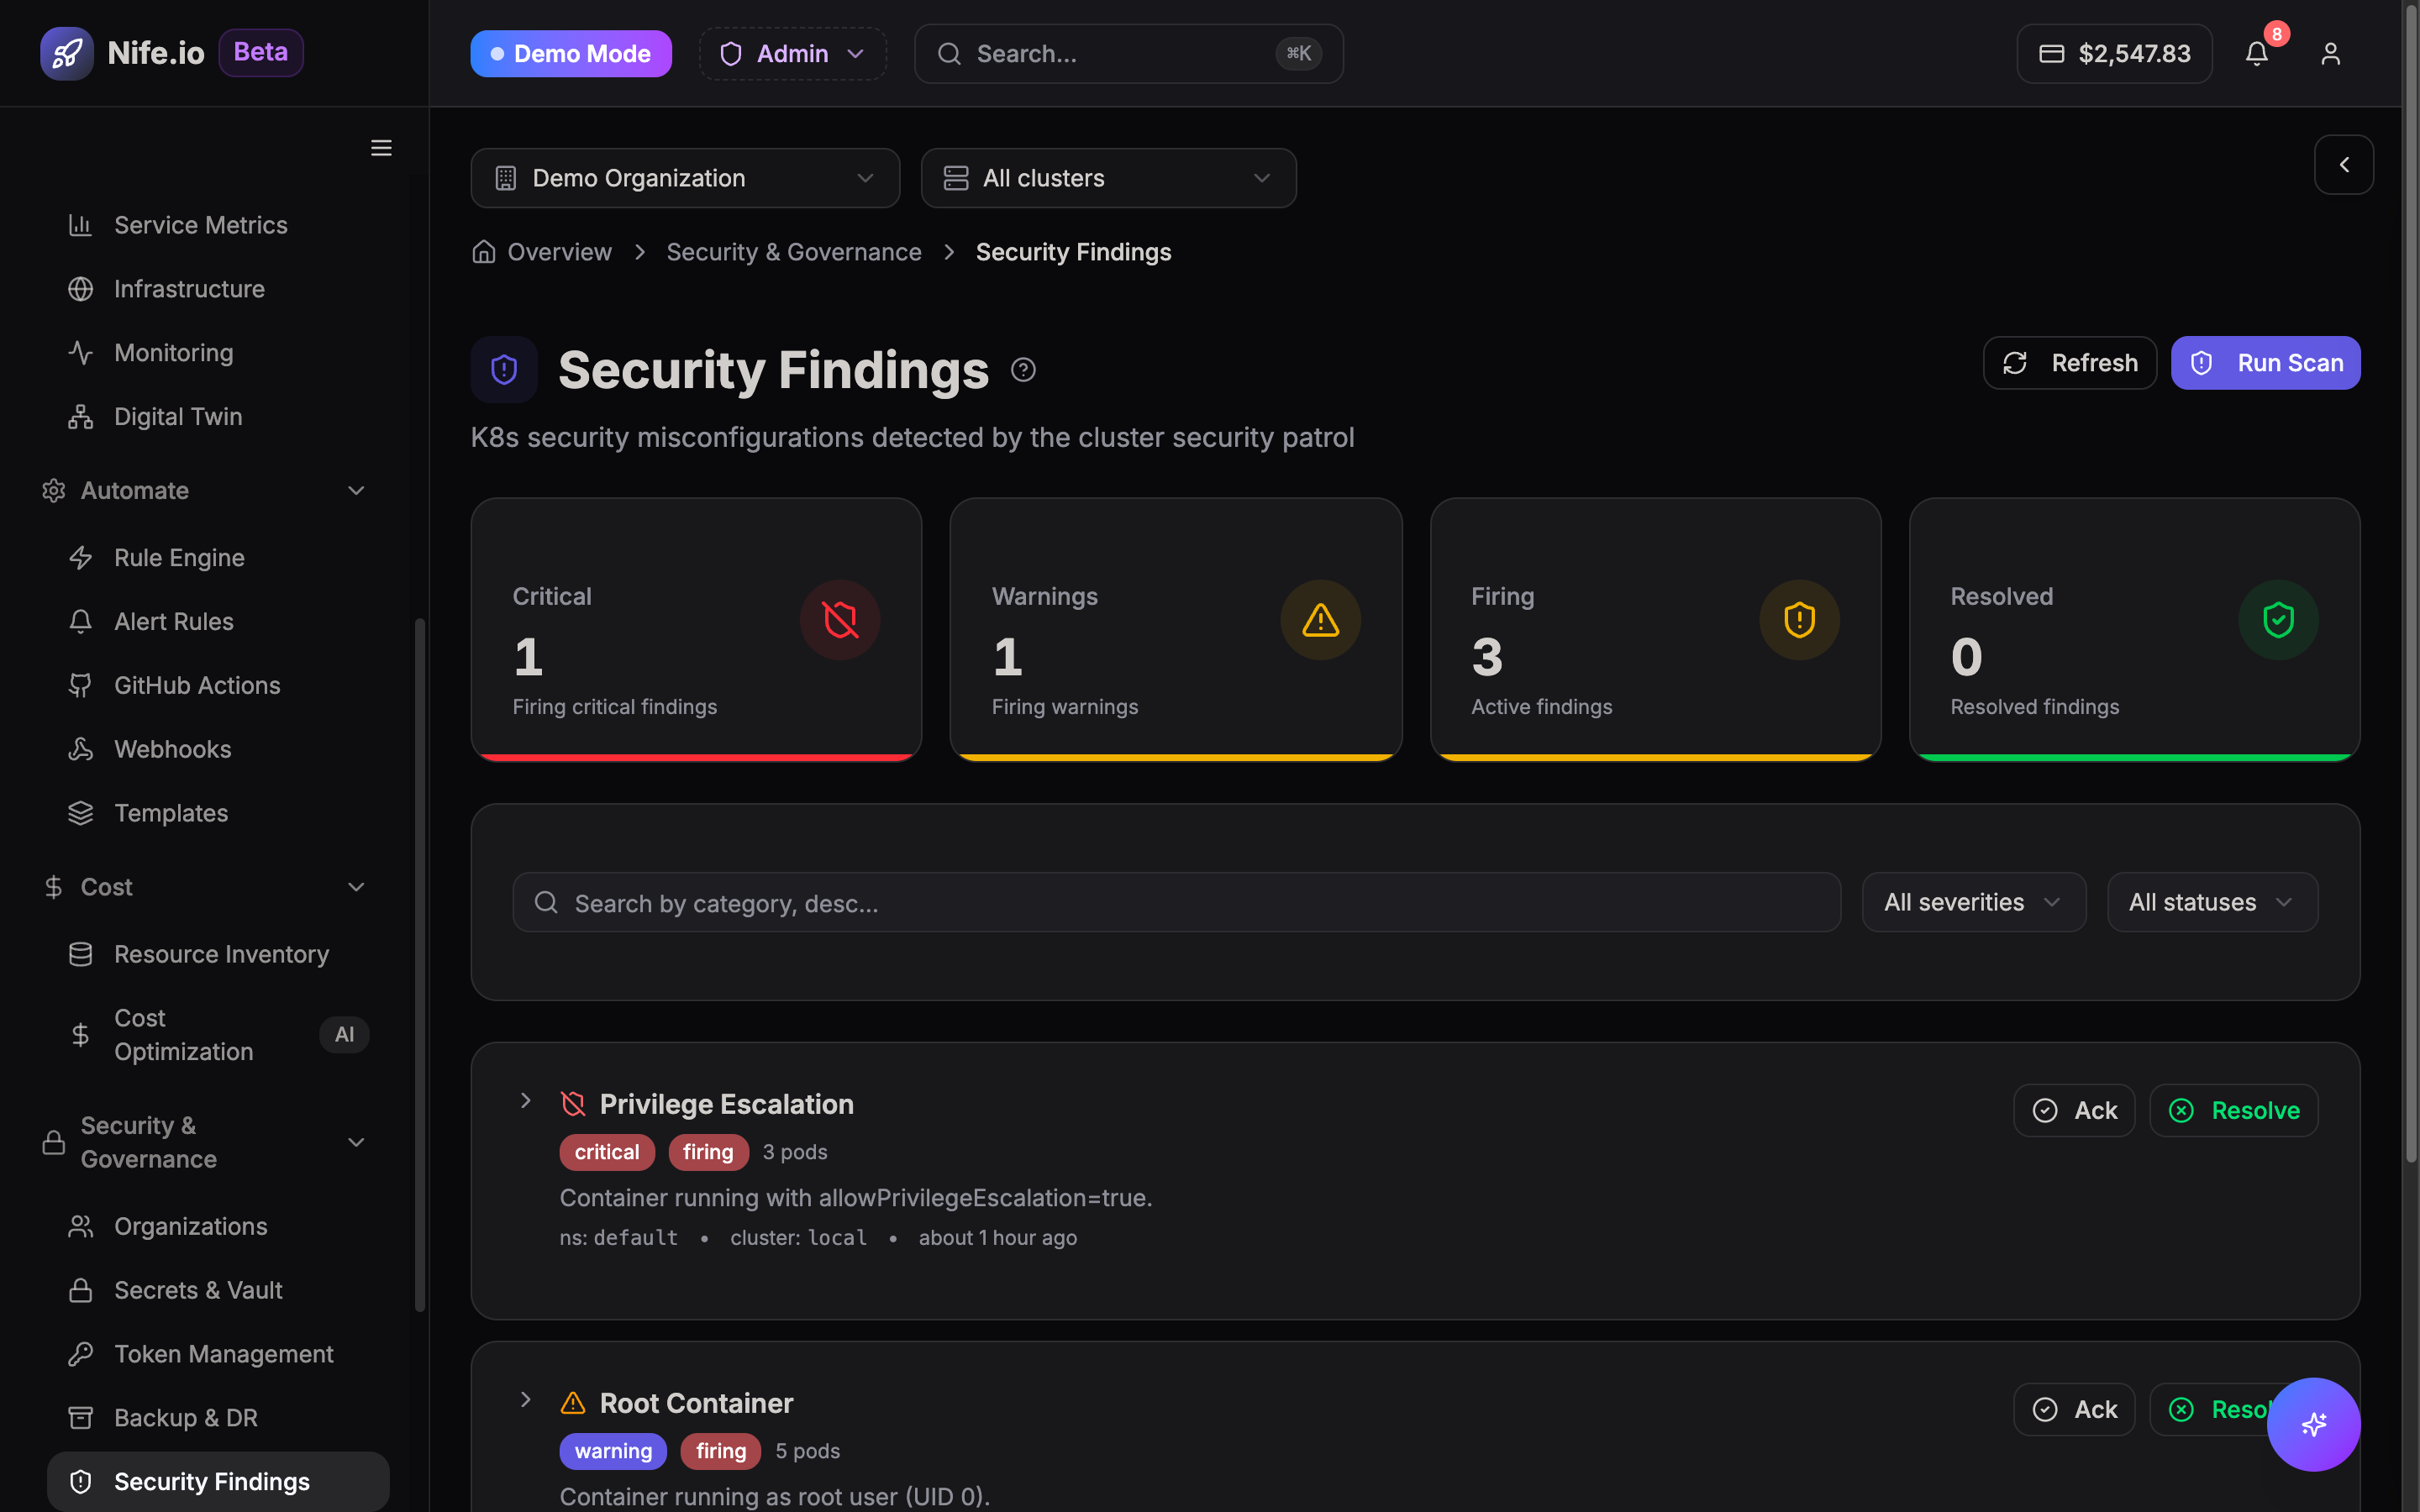The width and height of the screenshot is (2420, 1512).
Task: Click the credit card icon in the balance pill
Action: click(2051, 54)
